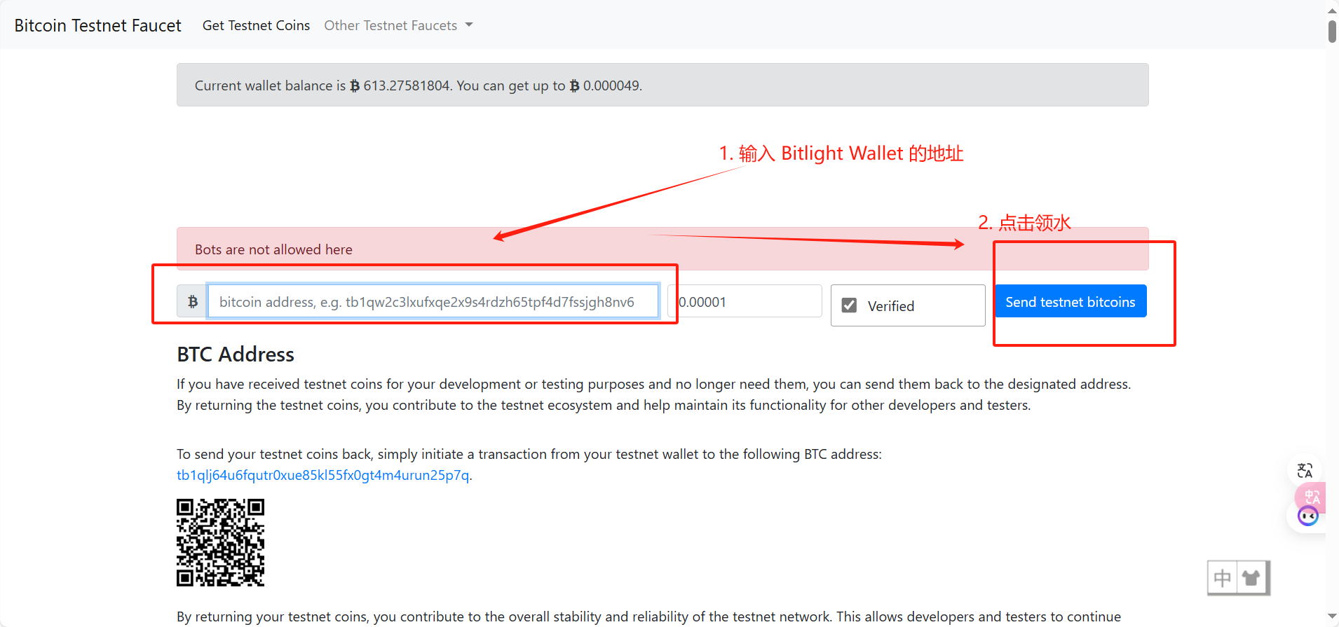The width and height of the screenshot is (1339, 627).
Task: Click the vertical scrollbar thumb
Action: click(1332, 32)
